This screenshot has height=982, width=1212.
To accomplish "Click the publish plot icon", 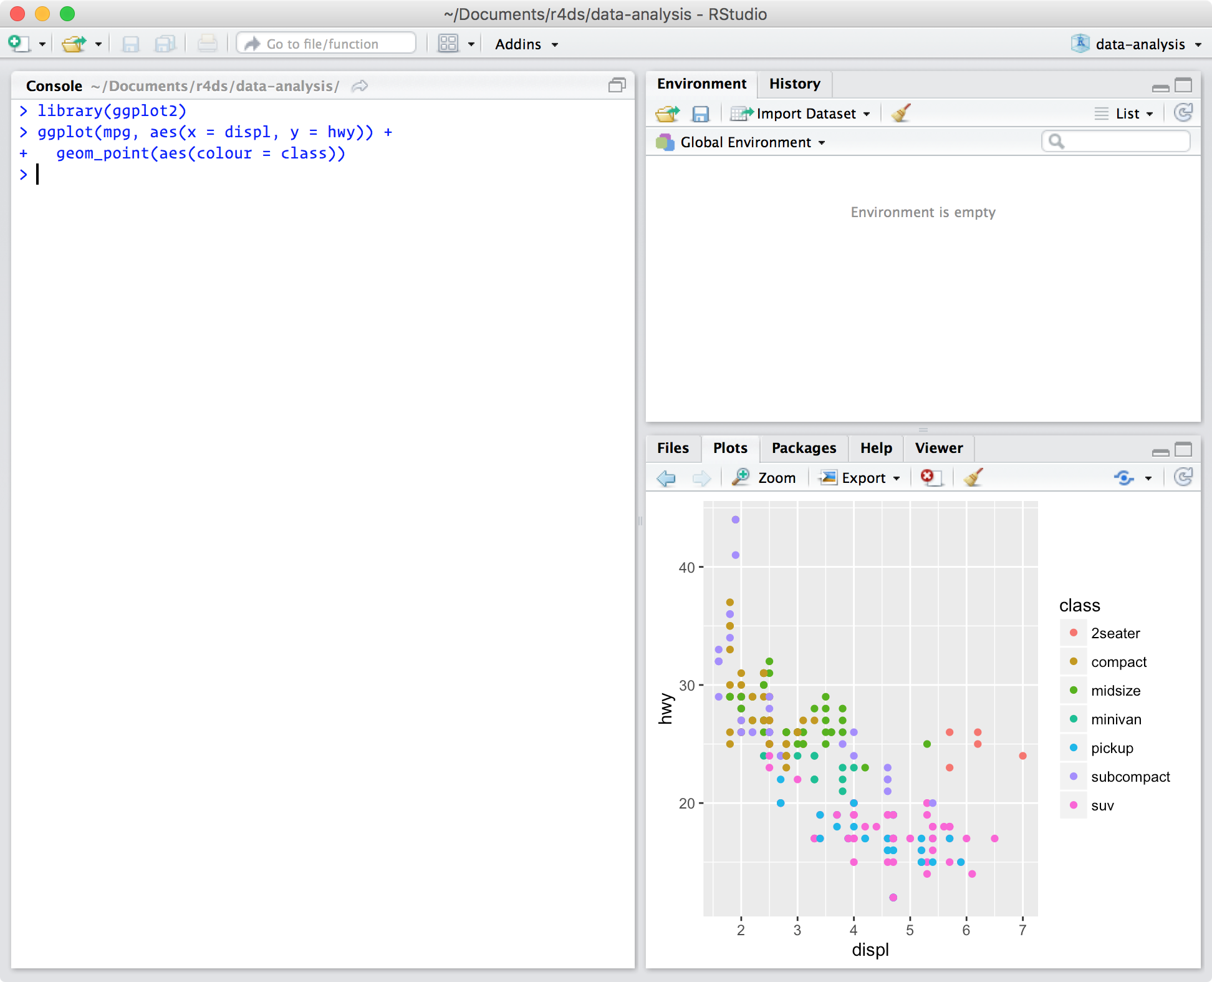I will (1124, 478).
